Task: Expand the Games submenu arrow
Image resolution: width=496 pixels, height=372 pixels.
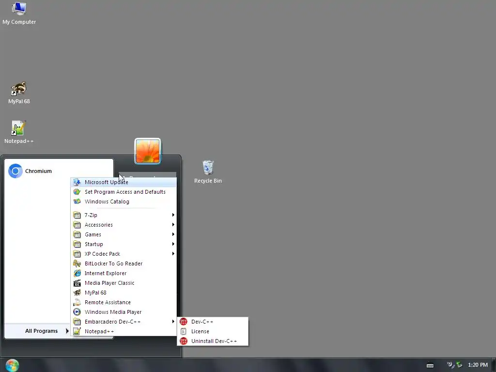Action: click(x=173, y=234)
